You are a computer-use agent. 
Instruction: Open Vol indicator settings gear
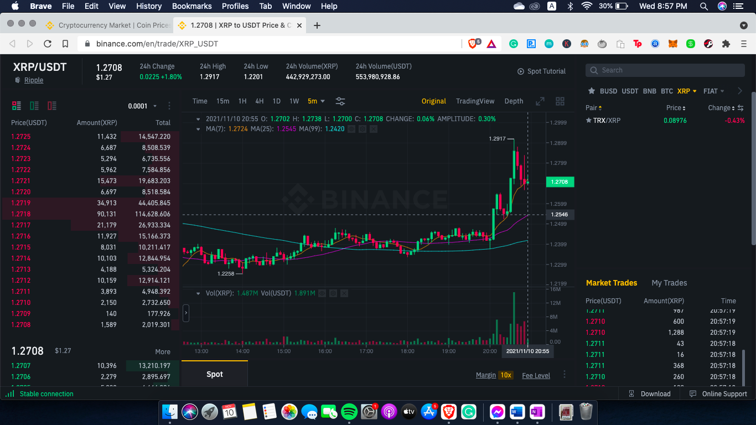coord(333,293)
